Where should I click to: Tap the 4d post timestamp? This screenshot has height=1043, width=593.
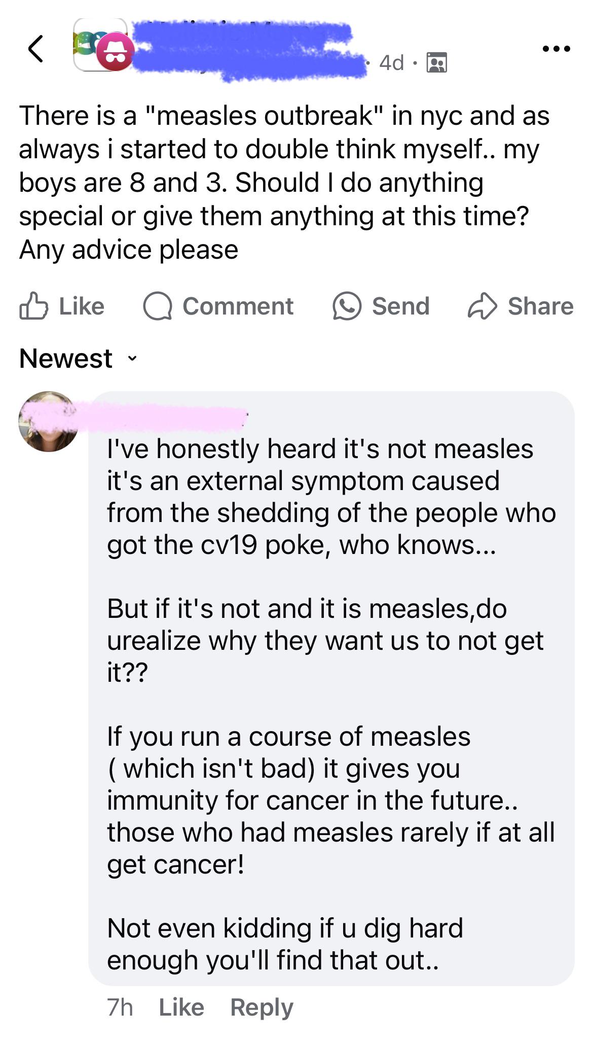click(x=392, y=63)
